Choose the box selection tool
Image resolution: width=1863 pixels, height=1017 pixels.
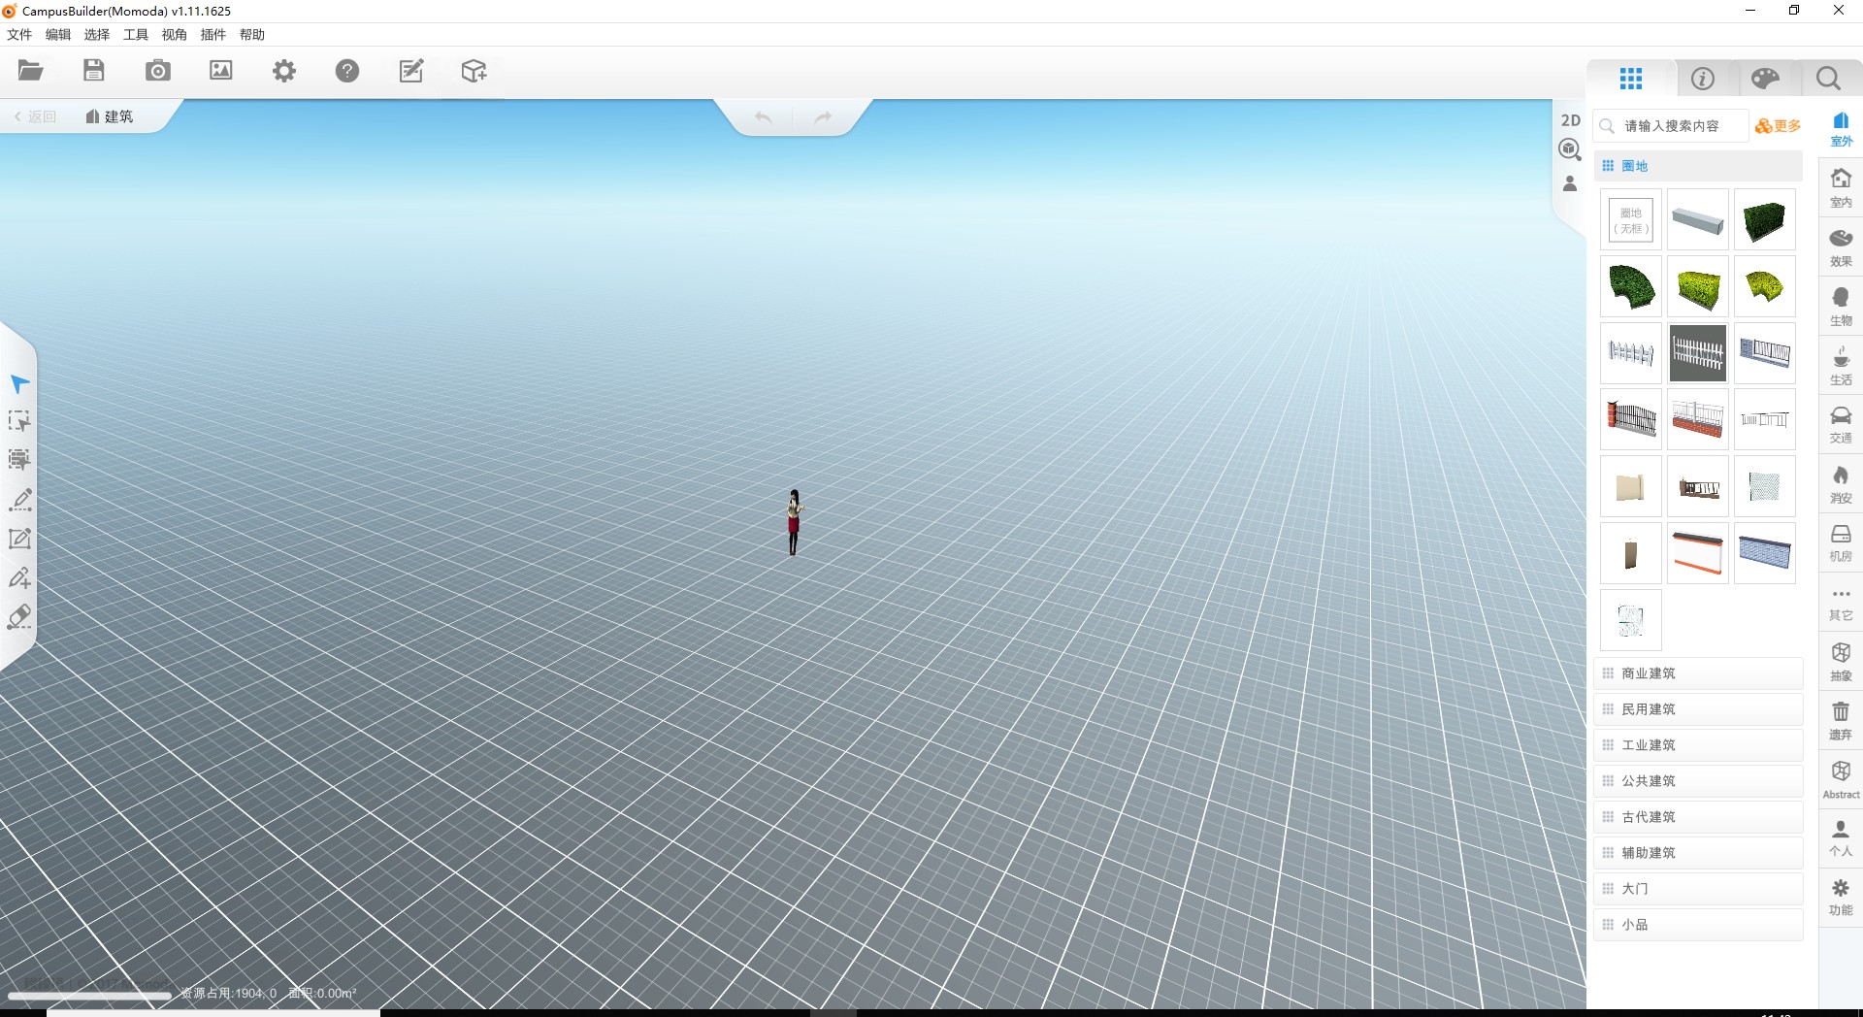[19, 421]
